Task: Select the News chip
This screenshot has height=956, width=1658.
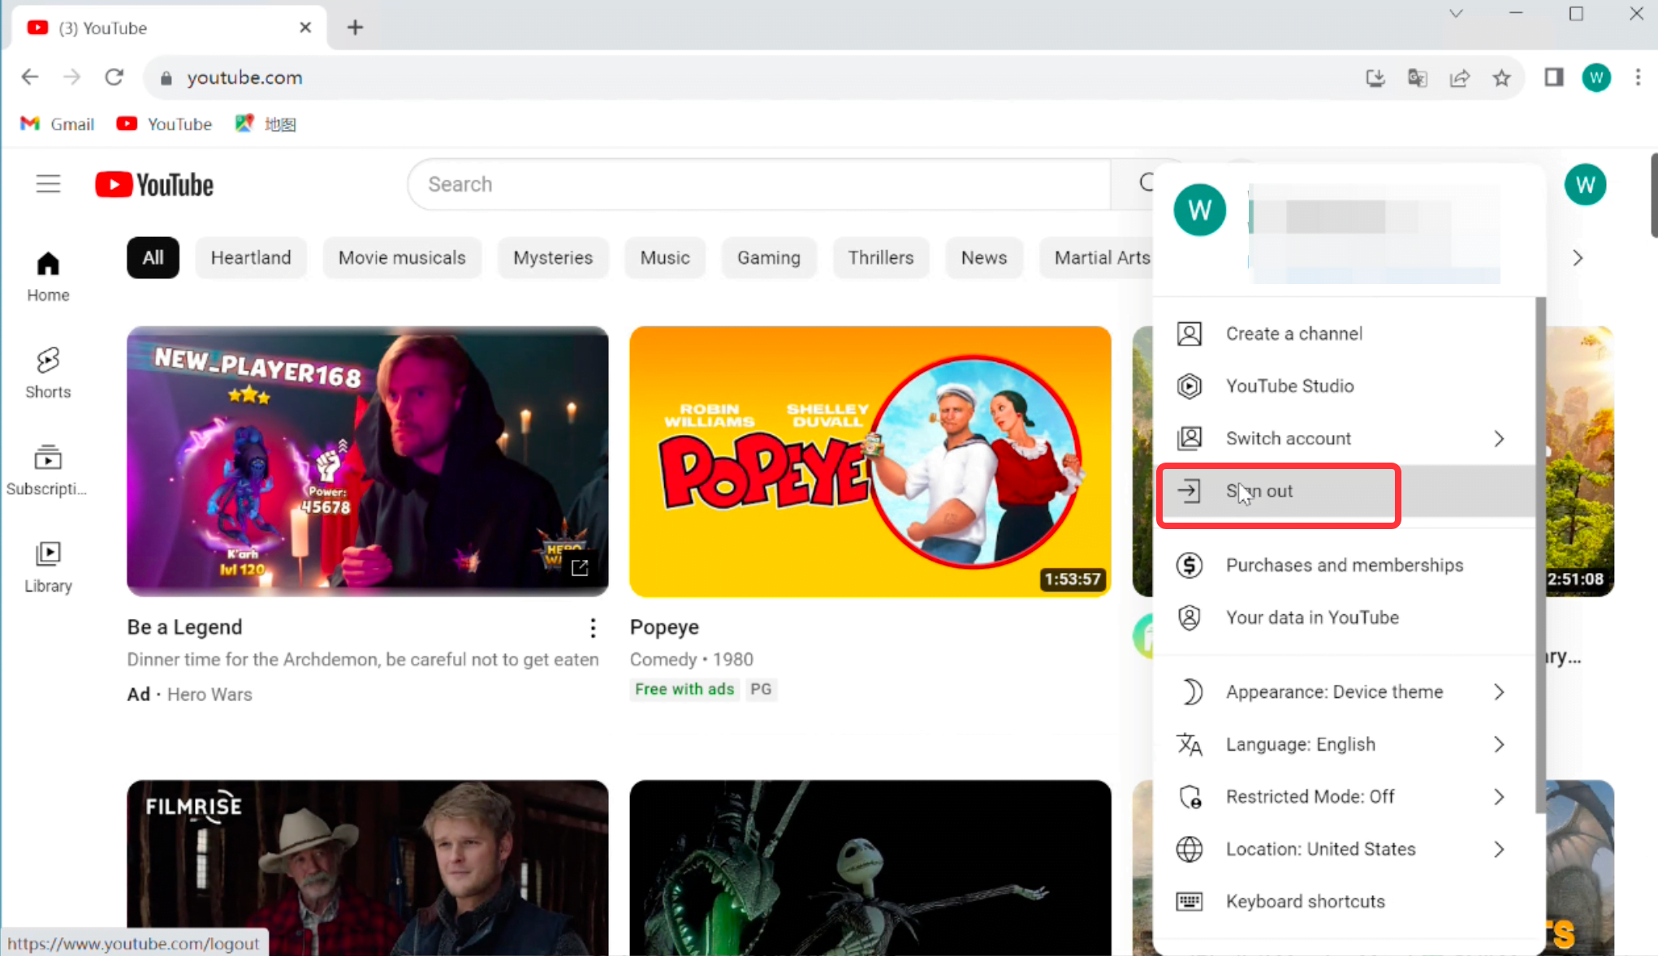Action: tap(984, 258)
